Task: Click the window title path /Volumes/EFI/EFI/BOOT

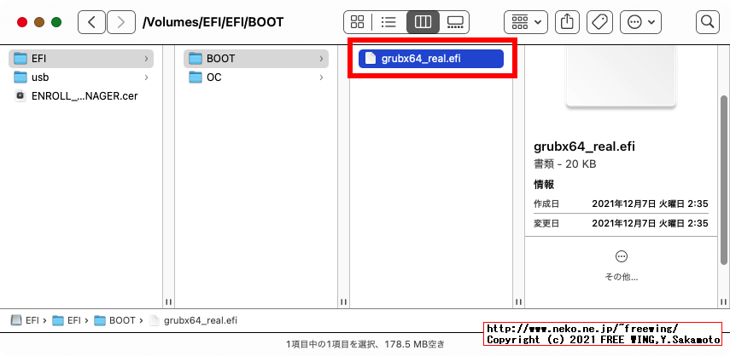Action: (x=213, y=22)
